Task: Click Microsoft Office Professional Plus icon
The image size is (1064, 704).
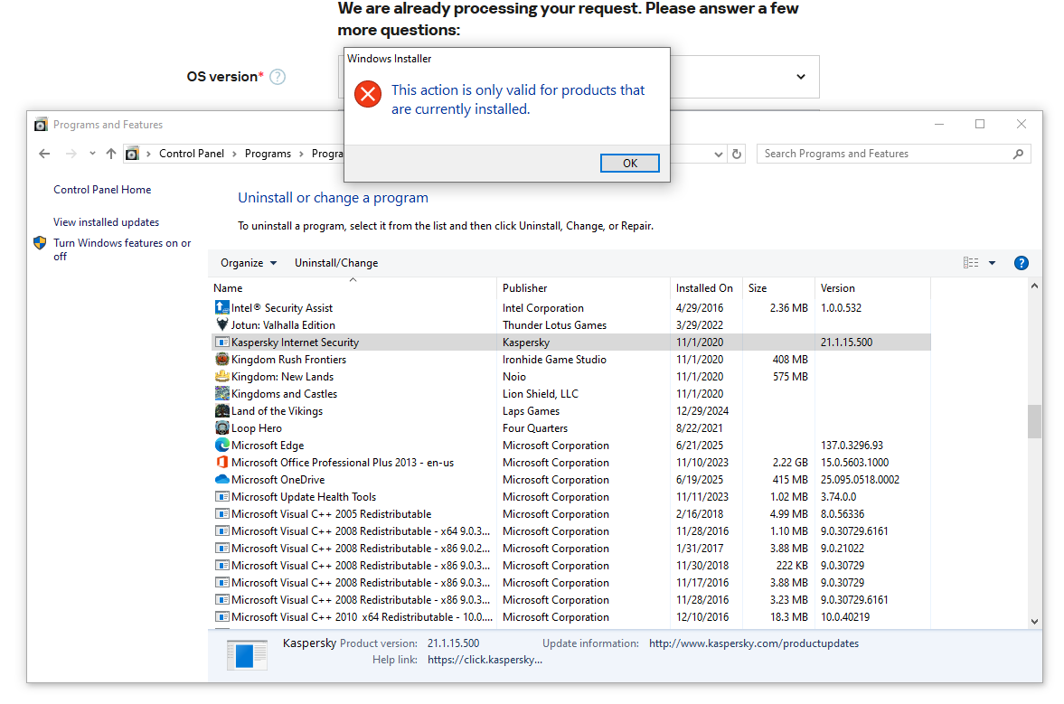Action: [x=221, y=462]
